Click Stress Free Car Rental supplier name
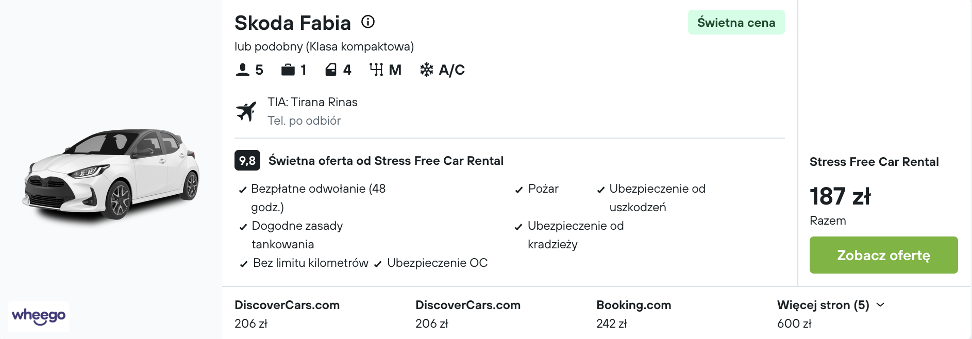 click(874, 162)
